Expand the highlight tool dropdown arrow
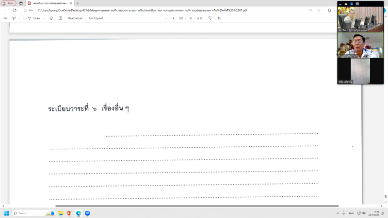This screenshot has height=218, width=388. coord(19,18)
